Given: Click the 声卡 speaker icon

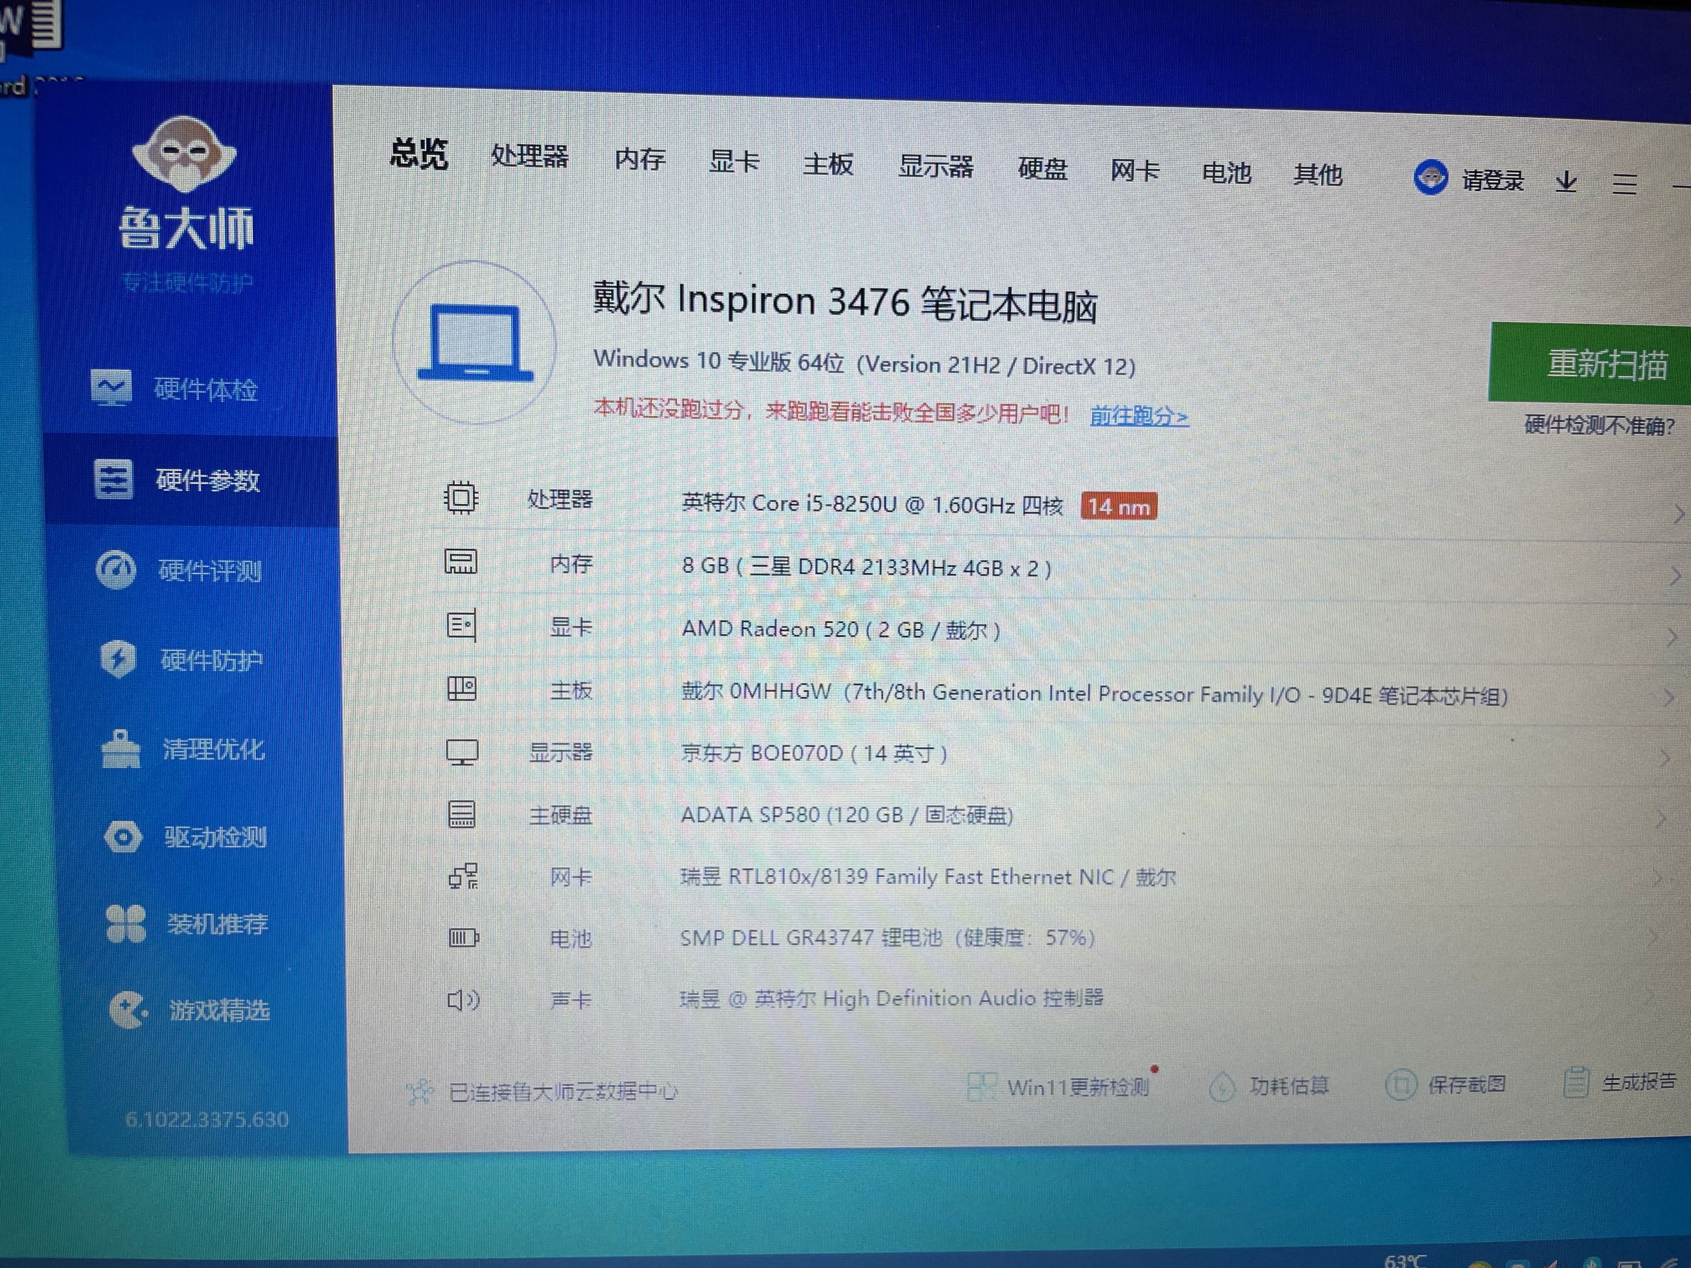Looking at the screenshot, I should (464, 1000).
